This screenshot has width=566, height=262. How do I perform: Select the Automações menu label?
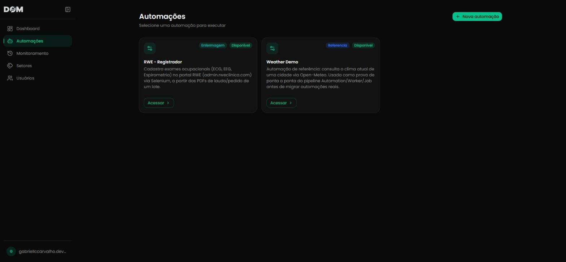click(30, 41)
